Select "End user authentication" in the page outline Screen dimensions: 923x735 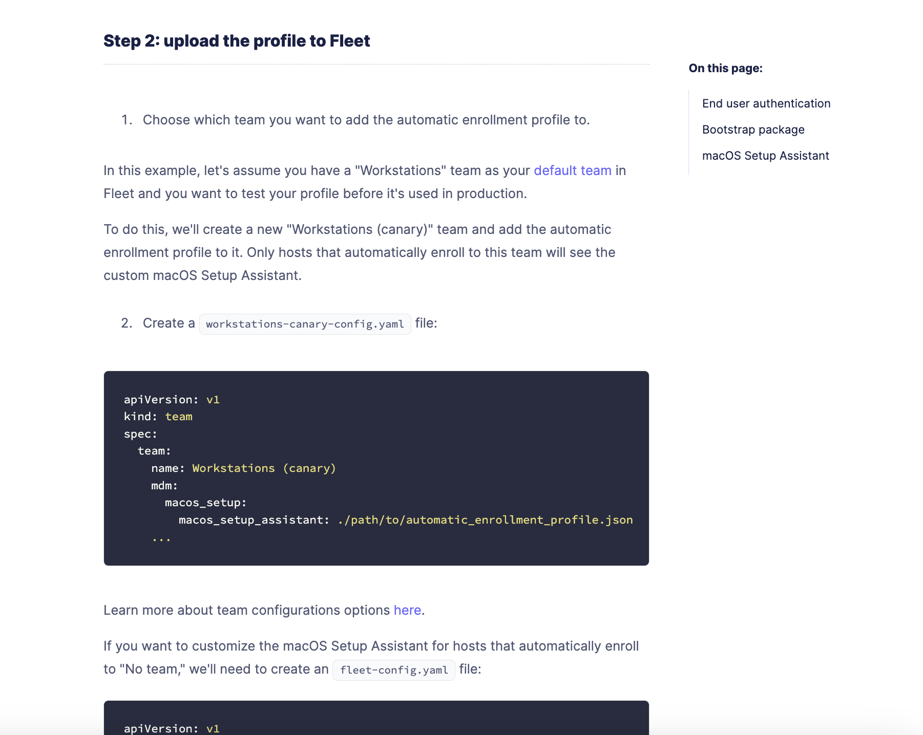pos(766,103)
